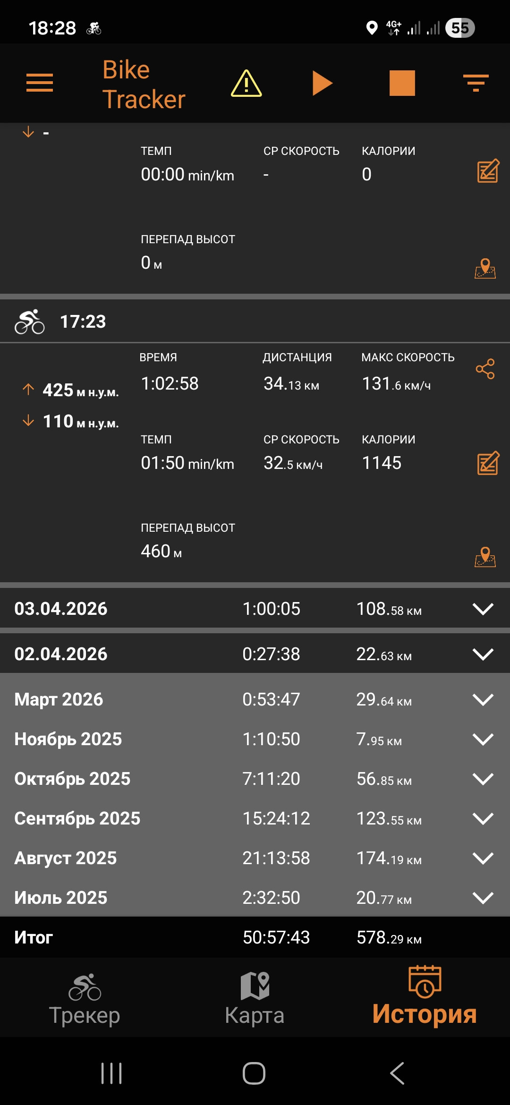510x1105 pixels.
Task: Expand Март 2026 history
Action: pos(483,699)
